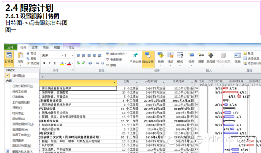Click the Unlink tasks broken chain icon
Image resolution: width=261 pixels, height=153 pixels.
(x=102, y=63)
